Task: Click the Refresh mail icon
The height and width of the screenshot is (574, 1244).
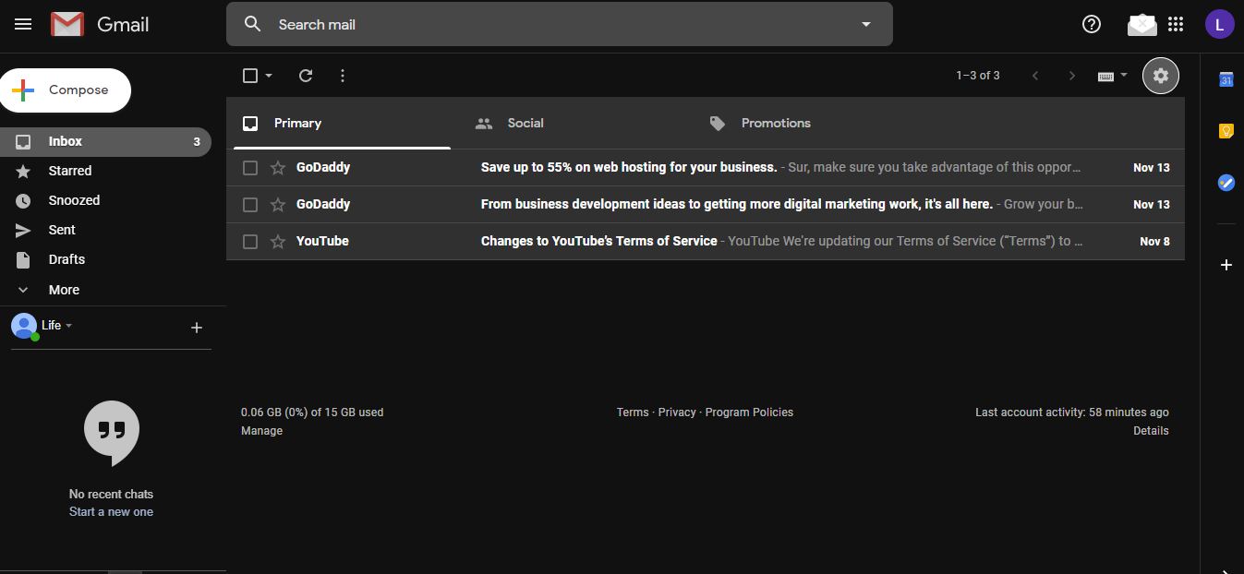Action: (306, 76)
